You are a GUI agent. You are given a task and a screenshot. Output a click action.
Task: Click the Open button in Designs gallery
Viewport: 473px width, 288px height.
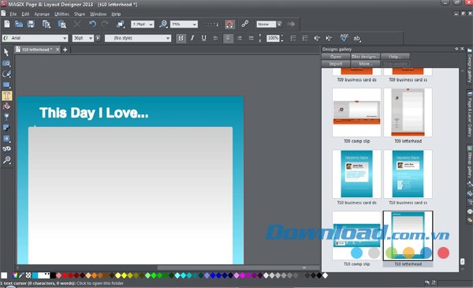click(x=336, y=57)
